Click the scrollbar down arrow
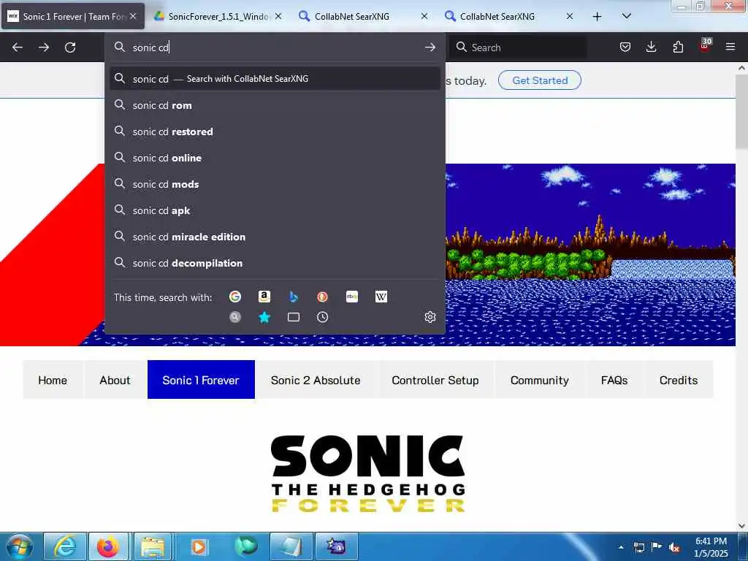The width and height of the screenshot is (748, 561). point(742,525)
